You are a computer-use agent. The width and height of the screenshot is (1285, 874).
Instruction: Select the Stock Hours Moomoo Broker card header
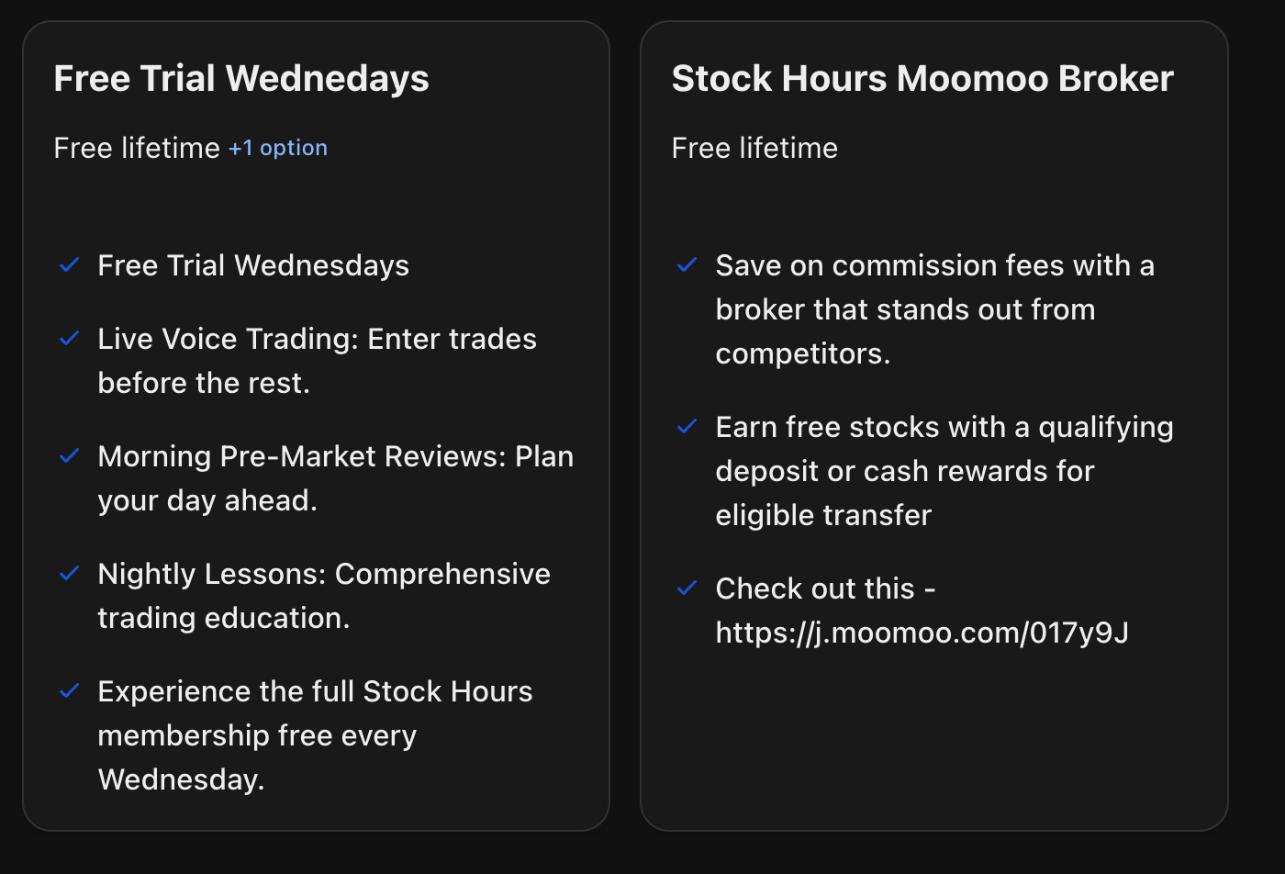[922, 78]
